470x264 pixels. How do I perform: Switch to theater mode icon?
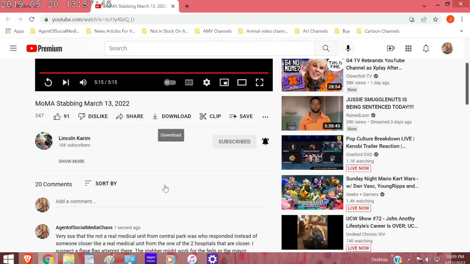[242, 82]
